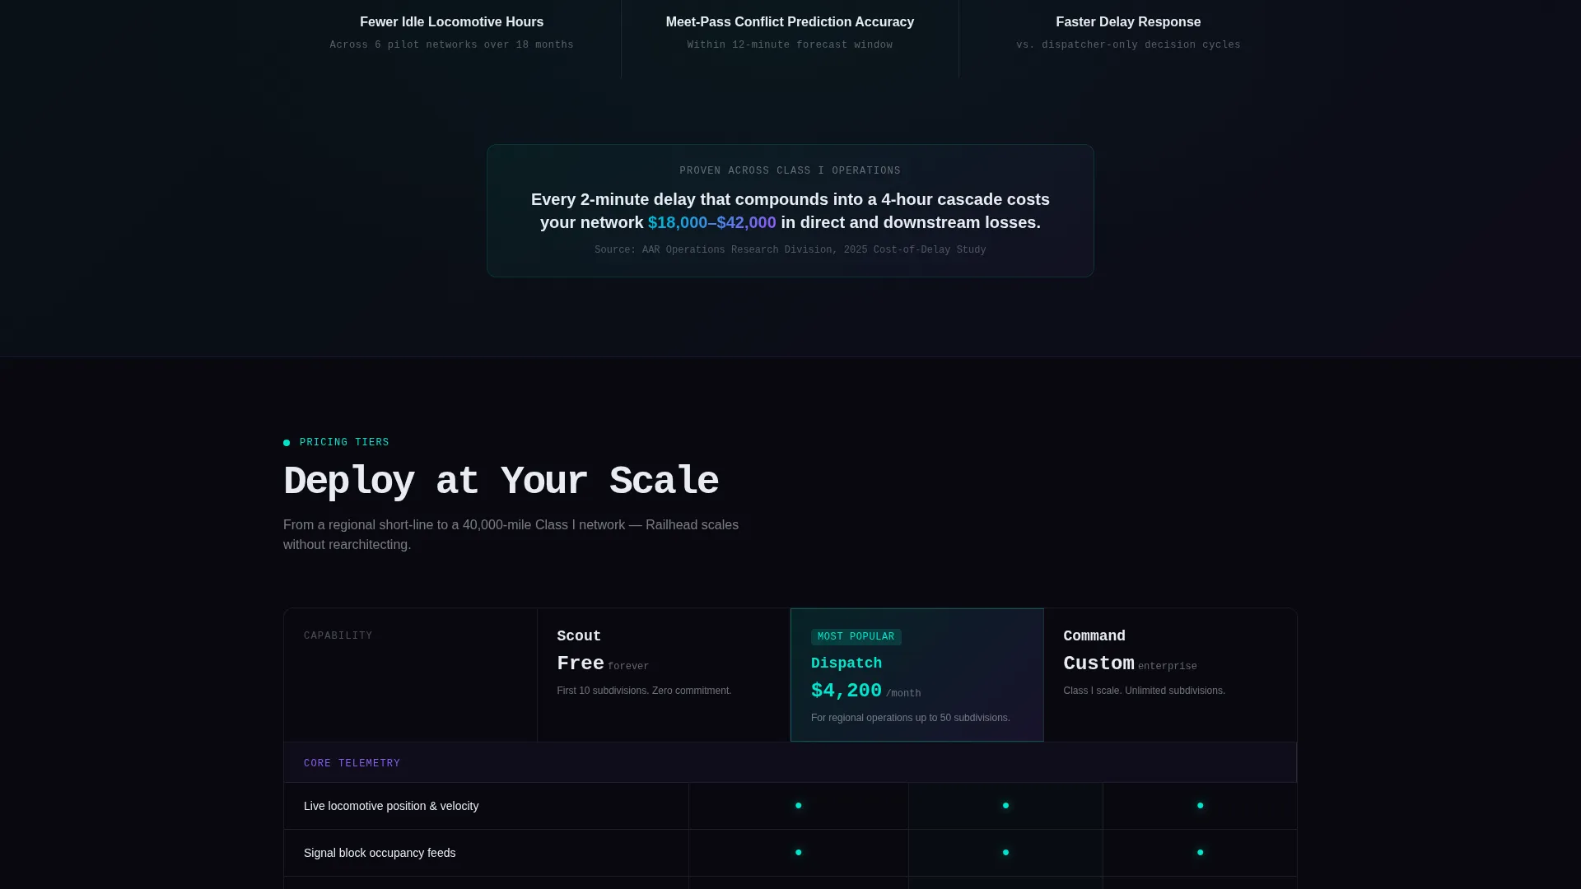
Task: Click Fewer Idle Locomotive Hours stat title
Action: pyautogui.click(x=451, y=22)
